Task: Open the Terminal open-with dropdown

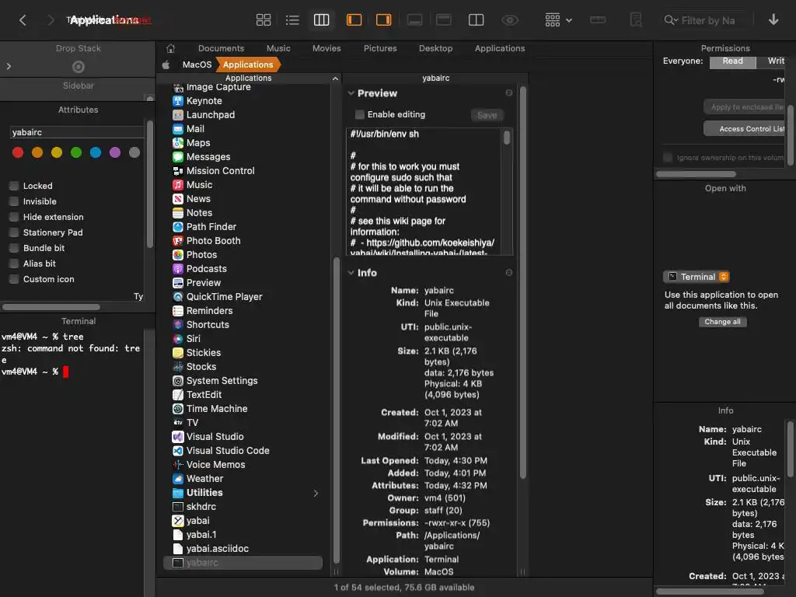Action: click(696, 278)
